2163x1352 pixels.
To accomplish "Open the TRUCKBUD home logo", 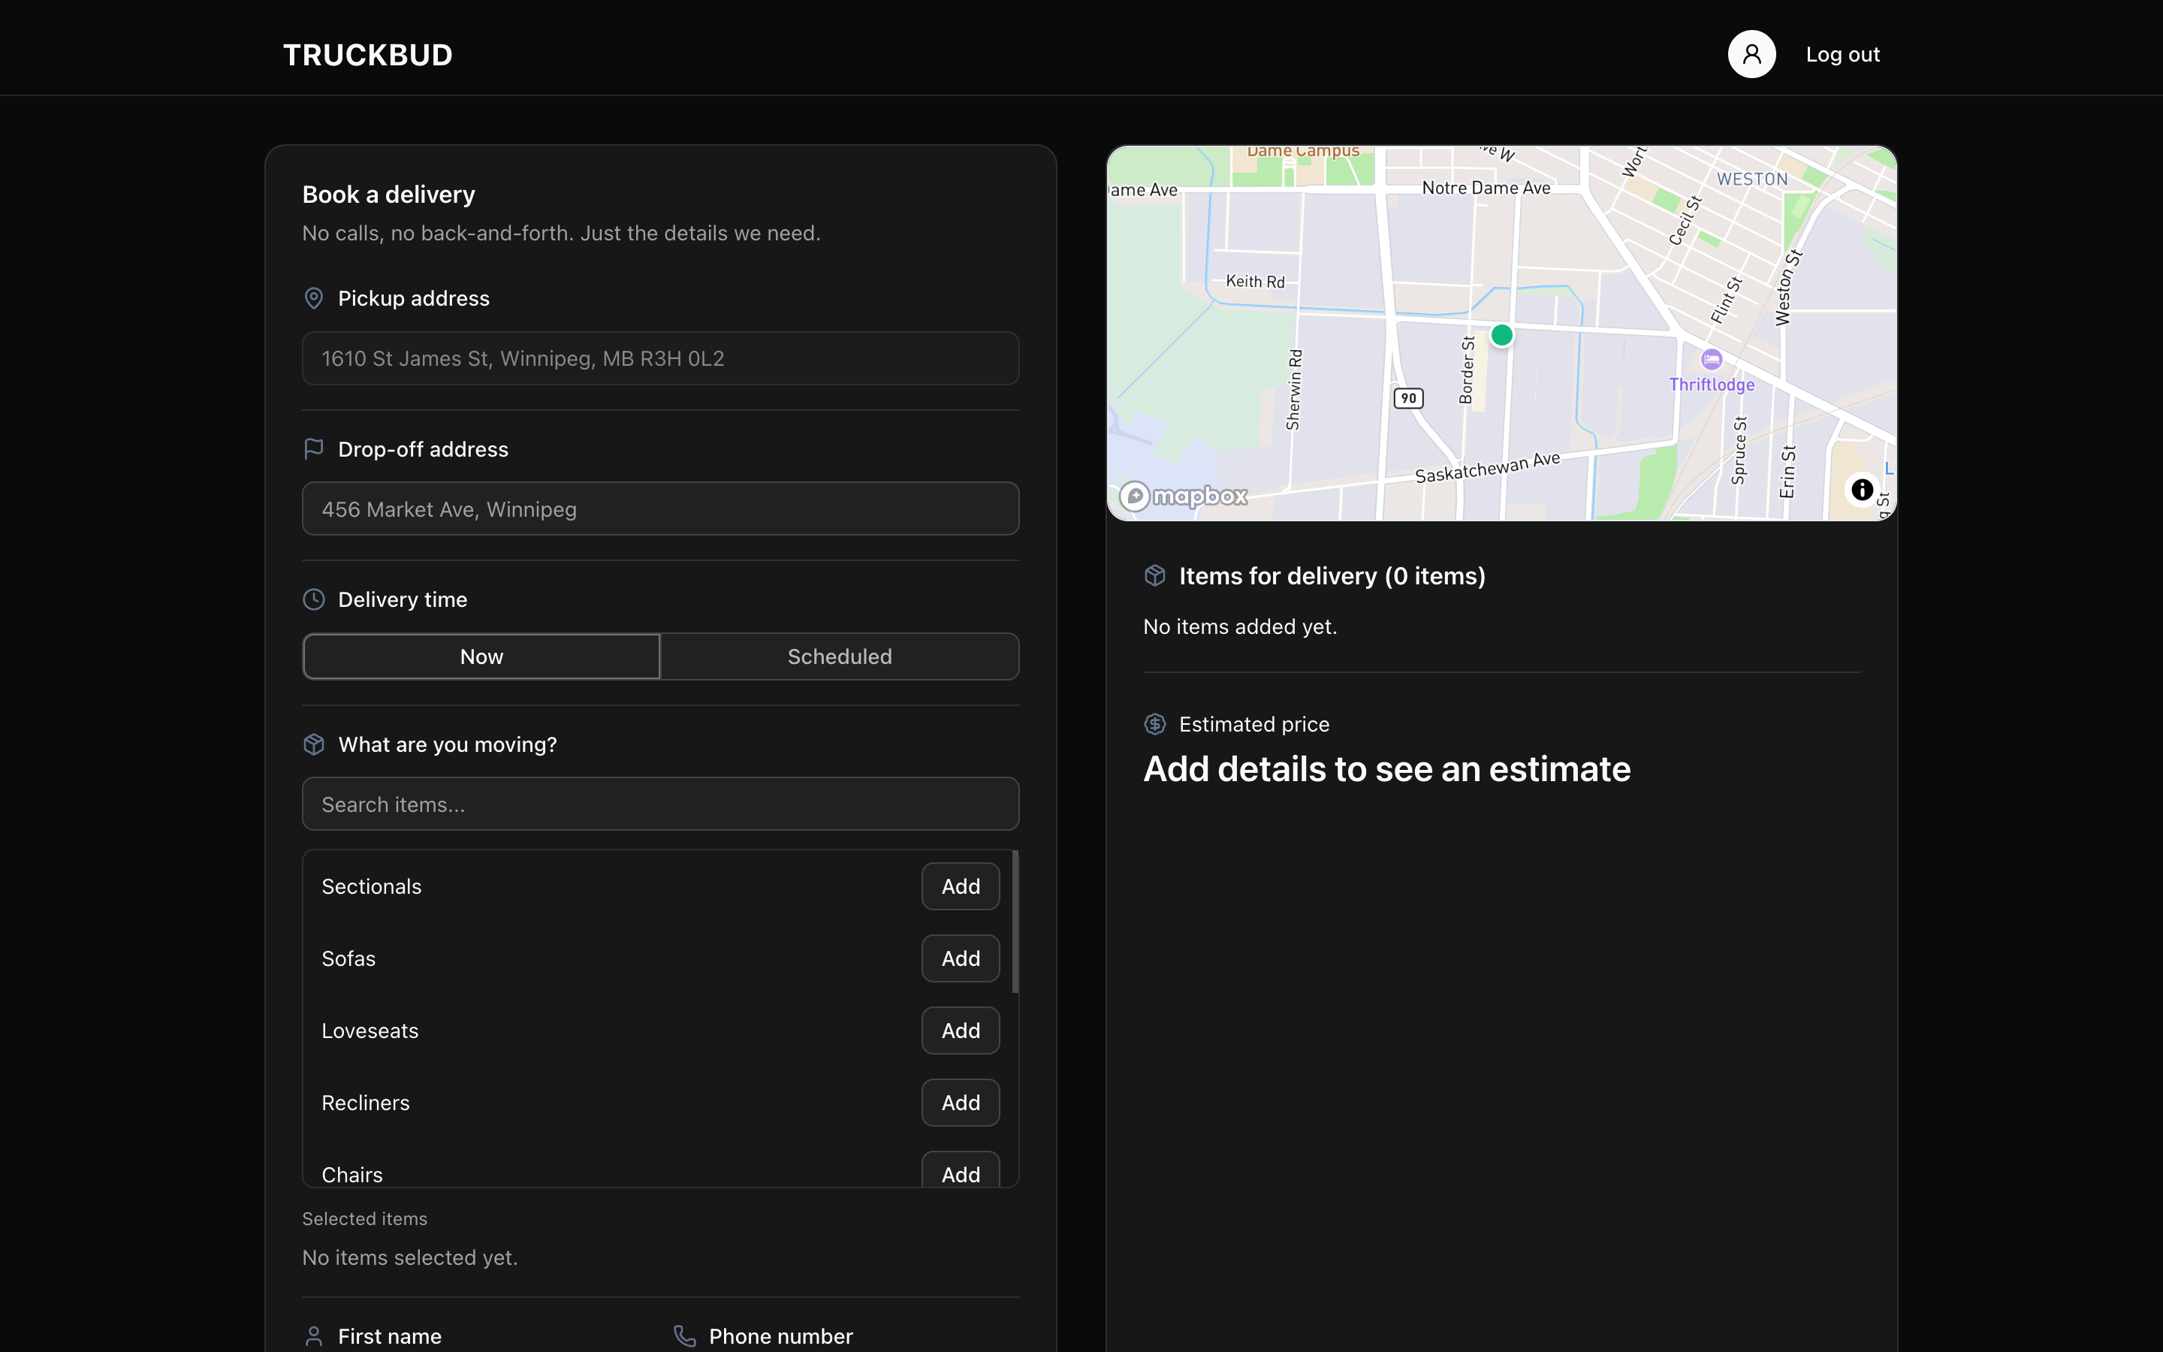I will tap(367, 56).
